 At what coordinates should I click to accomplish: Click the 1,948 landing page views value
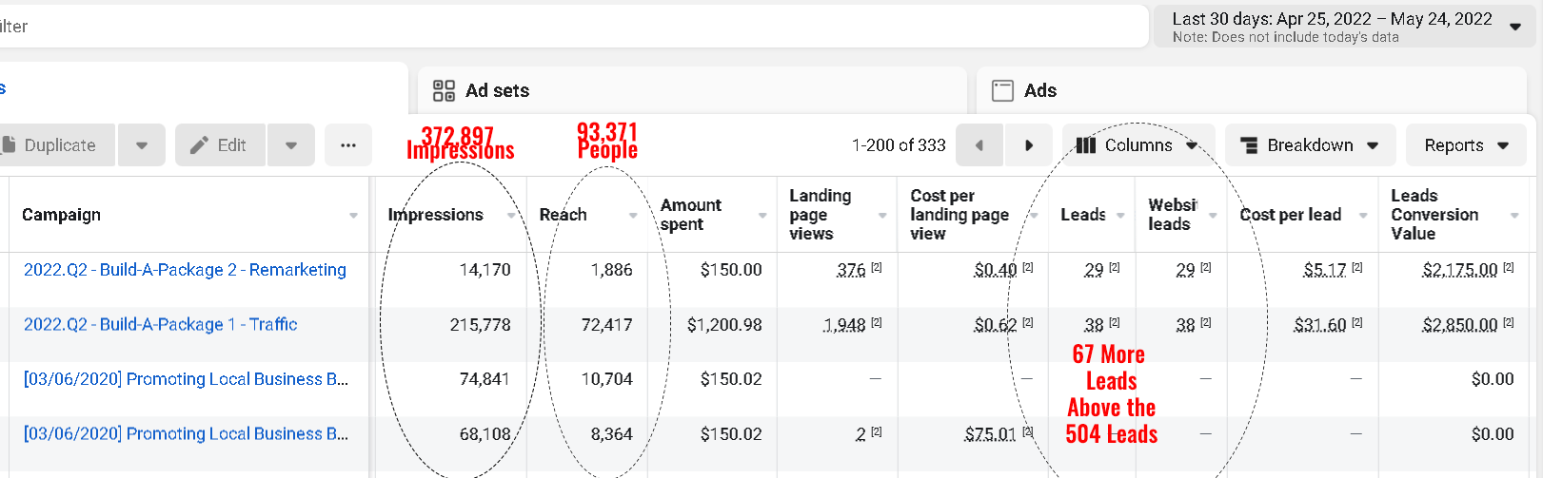844,326
